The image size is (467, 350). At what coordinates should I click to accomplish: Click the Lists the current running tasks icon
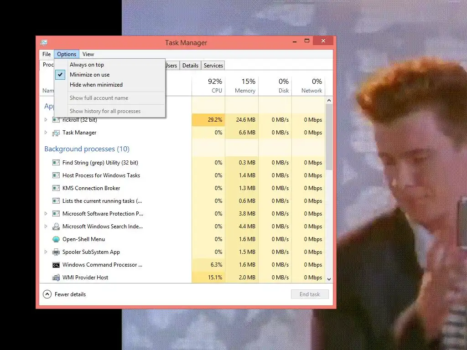click(x=56, y=201)
